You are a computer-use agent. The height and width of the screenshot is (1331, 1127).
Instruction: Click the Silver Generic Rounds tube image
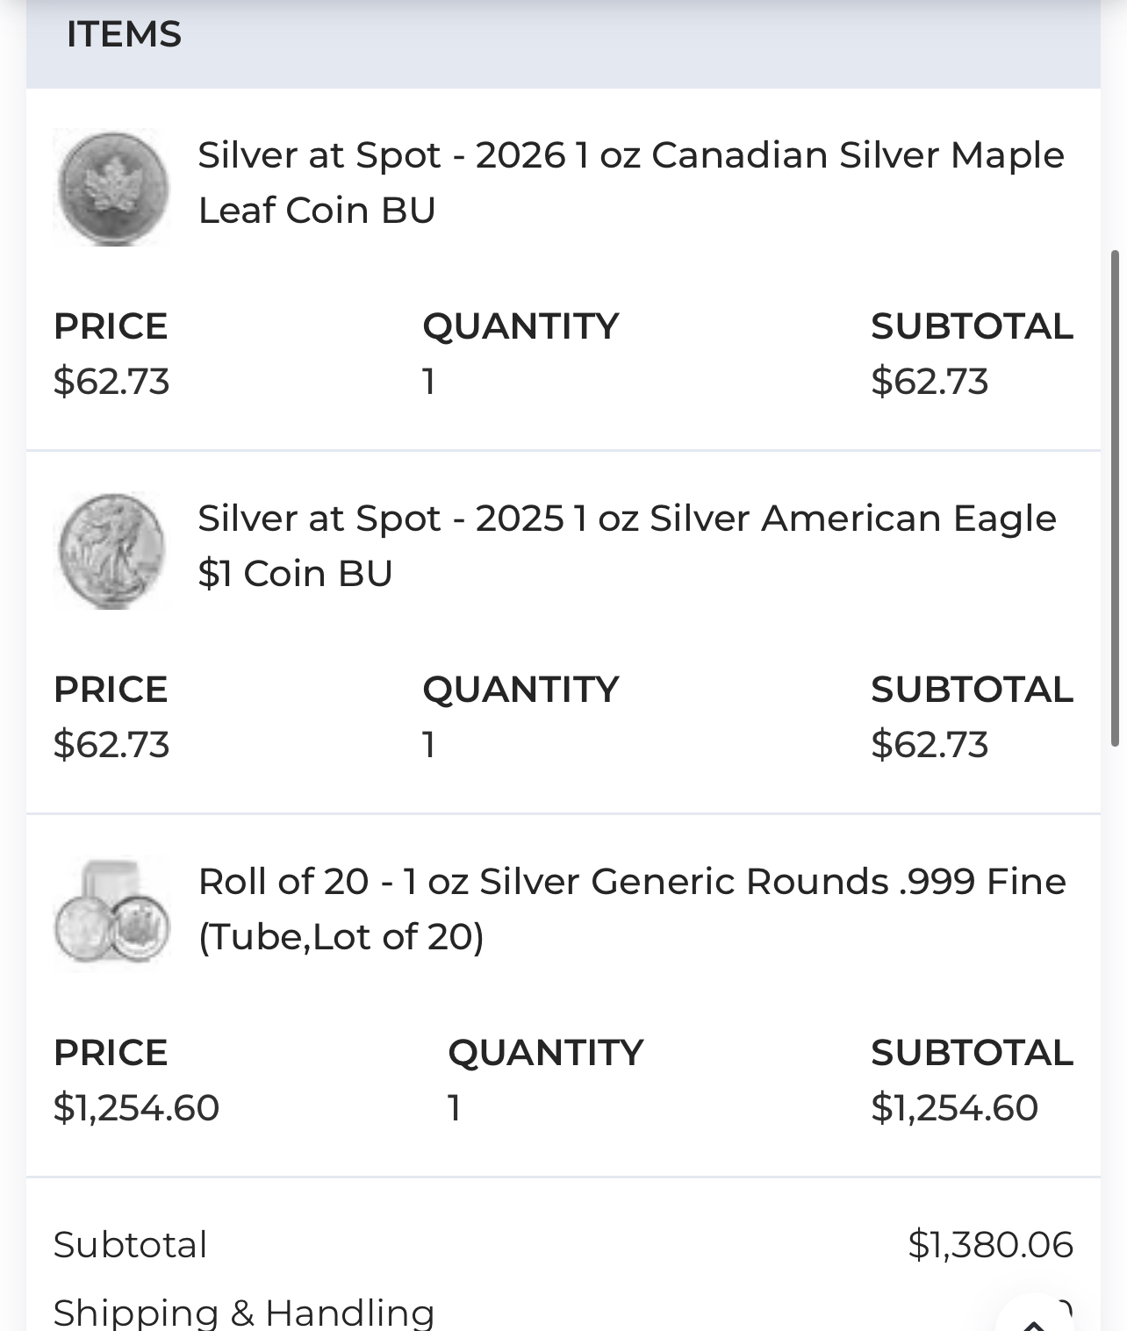[x=111, y=913]
